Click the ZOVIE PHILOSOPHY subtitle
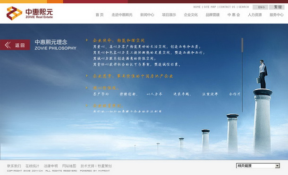The height and width of the screenshot is (175, 288). [55, 48]
